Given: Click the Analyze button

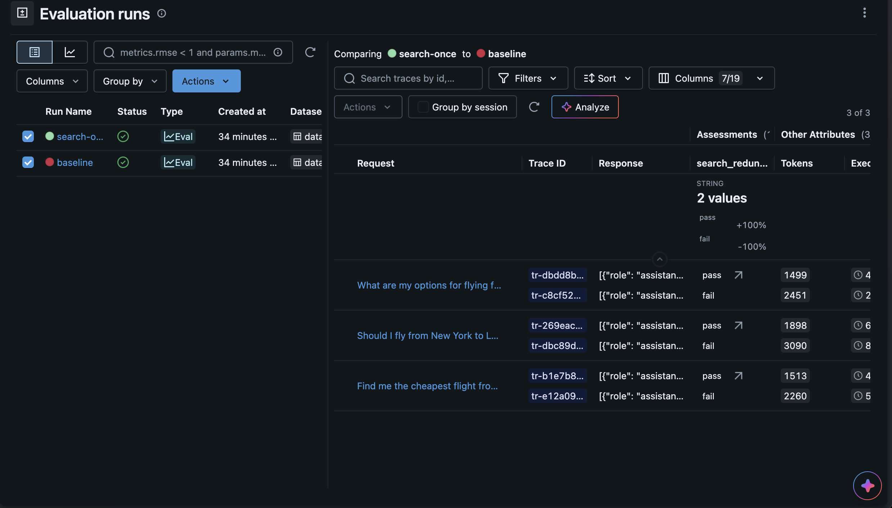Looking at the screenshot, I should (585, 107).
